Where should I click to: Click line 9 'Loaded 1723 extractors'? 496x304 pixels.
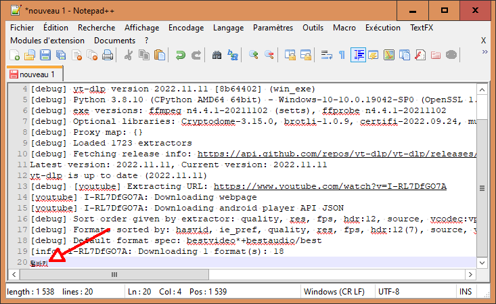click(x=133, y=143)
